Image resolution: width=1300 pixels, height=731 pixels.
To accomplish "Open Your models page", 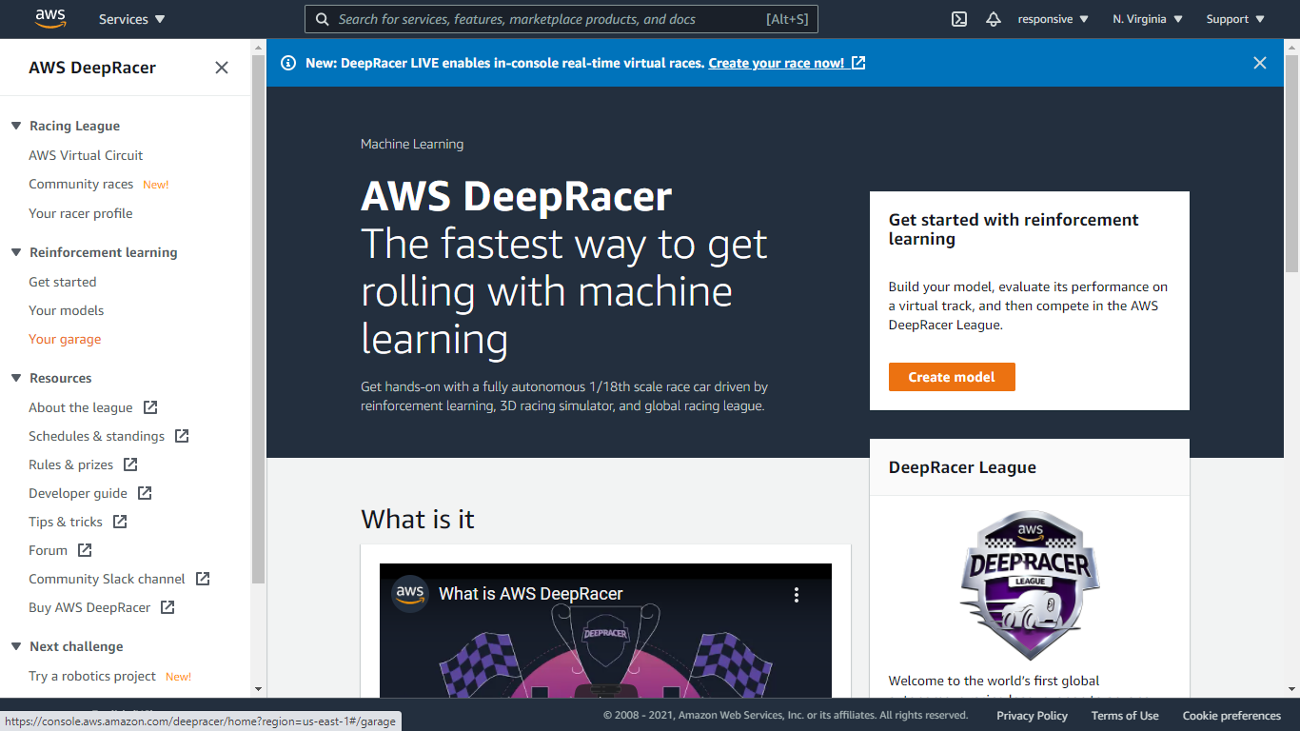I will coord(67,310).
